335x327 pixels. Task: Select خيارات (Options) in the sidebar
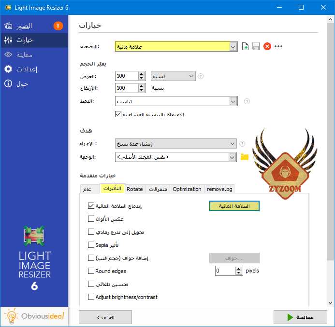click(34, 40)
